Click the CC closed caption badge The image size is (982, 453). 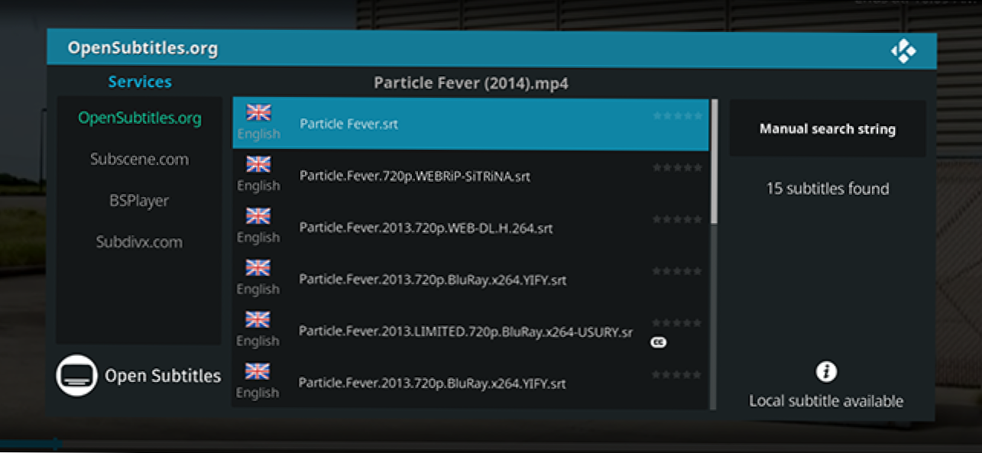pos(658,343)
